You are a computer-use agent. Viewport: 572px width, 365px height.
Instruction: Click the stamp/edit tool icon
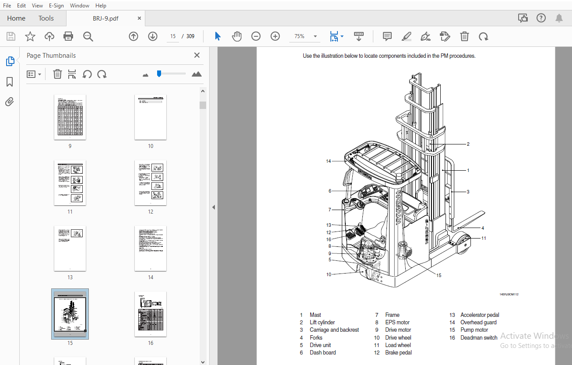coord(445,36)
